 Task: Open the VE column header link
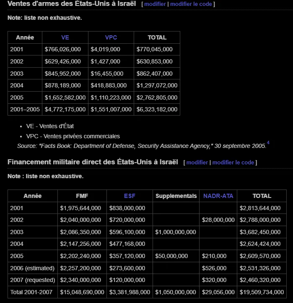pos(65,37)
